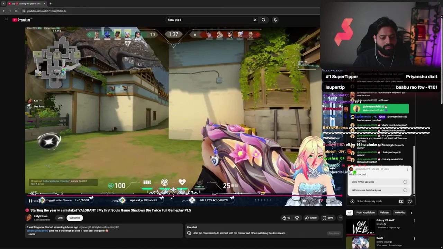Click the video progress bar
The image size is (443, 249).
(183, 196)
